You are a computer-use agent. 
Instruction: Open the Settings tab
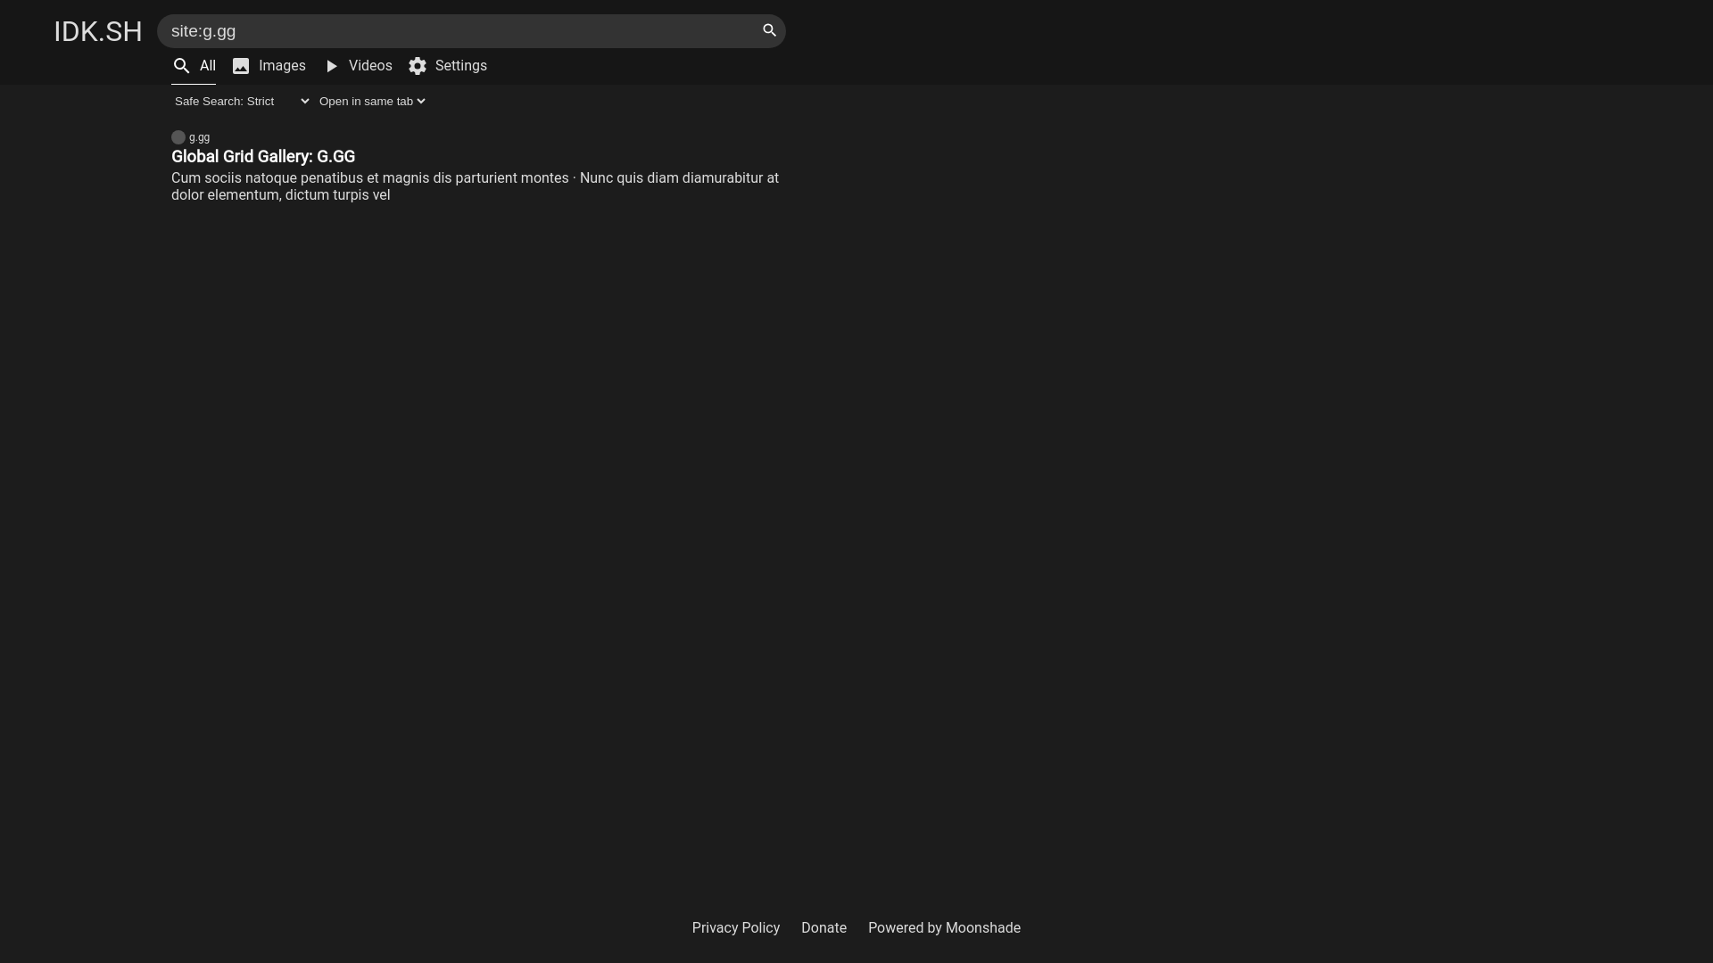point(448,66)
